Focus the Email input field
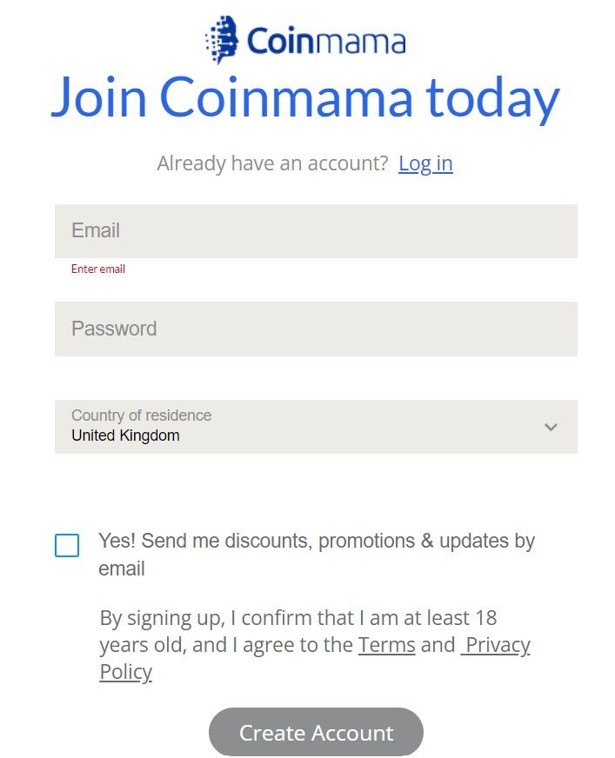 316,231
